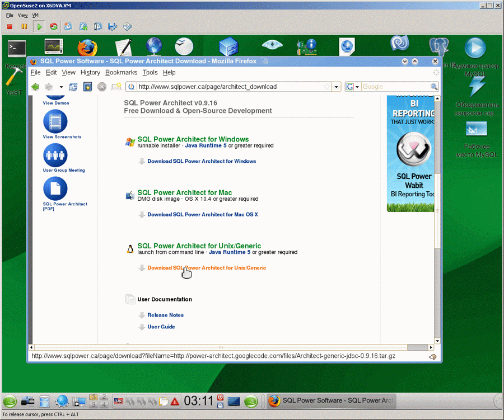This screenshot has width=504, height=420.
Task: Reload the page in Firefox
Action: tap(73, 87)
